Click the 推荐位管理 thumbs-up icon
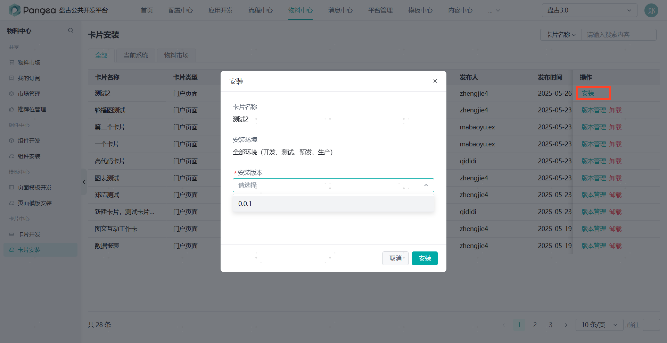This screenshot has height=343, width=667. coord(11,109)
